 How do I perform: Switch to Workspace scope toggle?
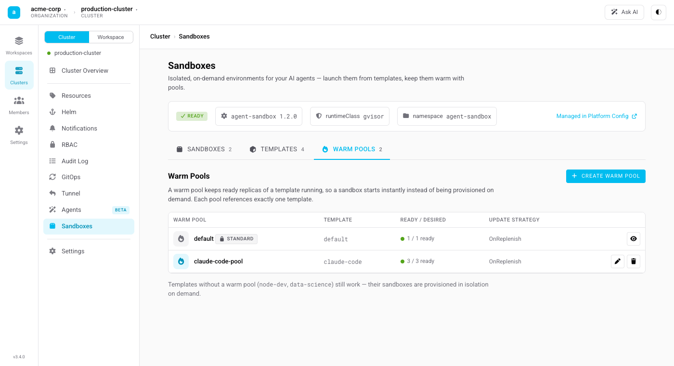111,37
